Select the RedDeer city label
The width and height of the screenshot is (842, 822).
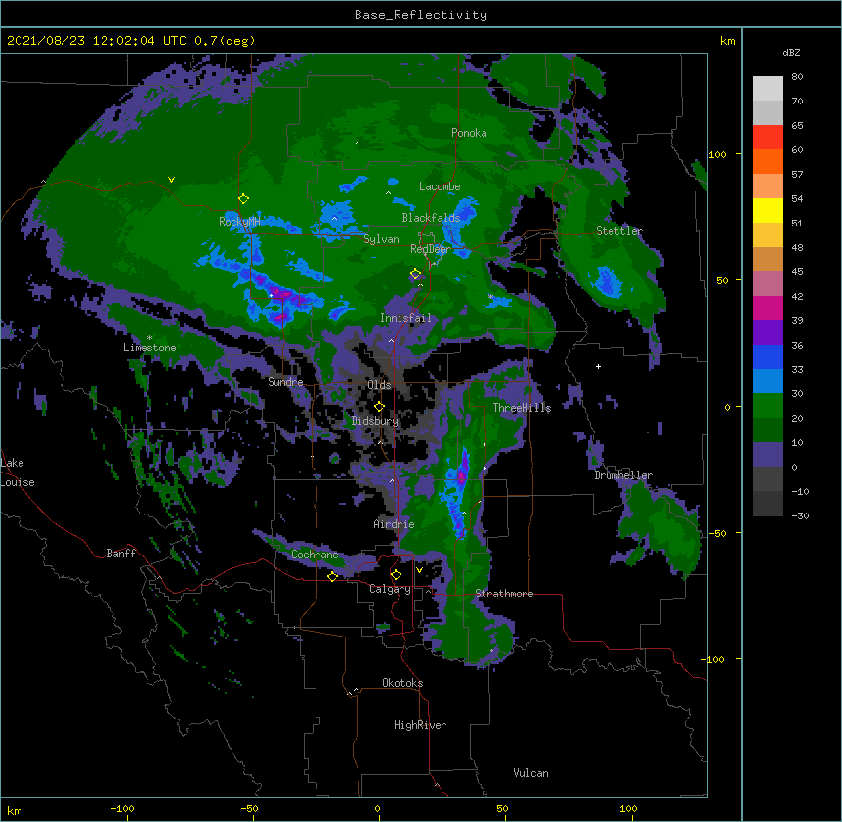pyautogui.click(x=431, y=248)
